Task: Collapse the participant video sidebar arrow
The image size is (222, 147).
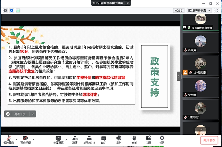Action: pyautogui.click(x=179, y=76)
